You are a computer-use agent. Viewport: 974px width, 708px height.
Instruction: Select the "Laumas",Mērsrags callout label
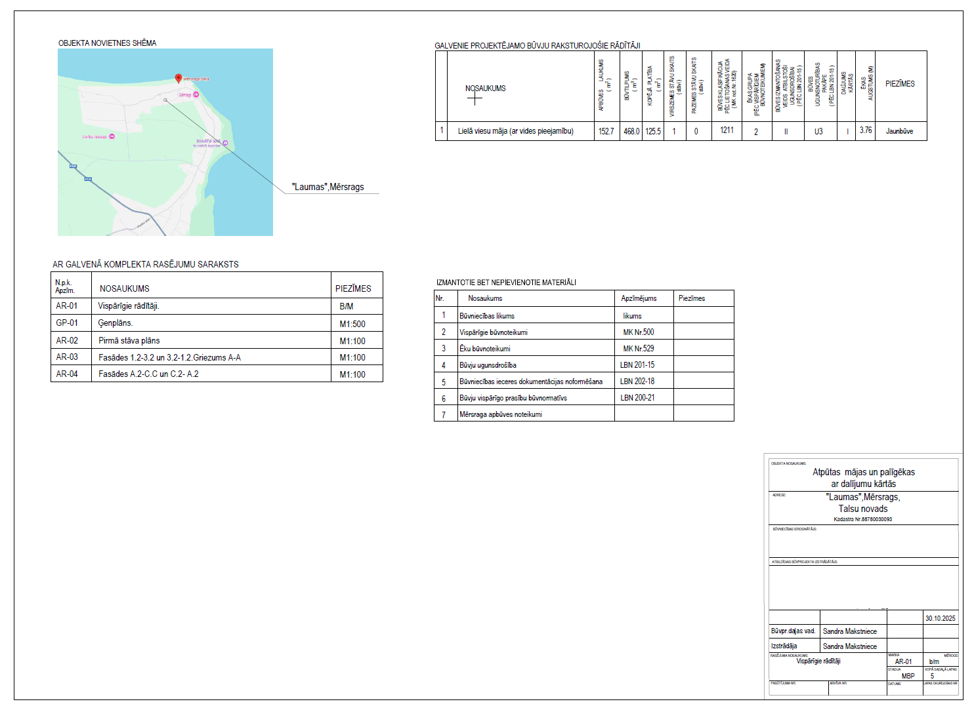pyautogui.click(x=328, y=187)
